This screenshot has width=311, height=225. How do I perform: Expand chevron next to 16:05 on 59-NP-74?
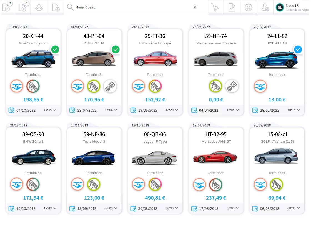click(237, 110)
